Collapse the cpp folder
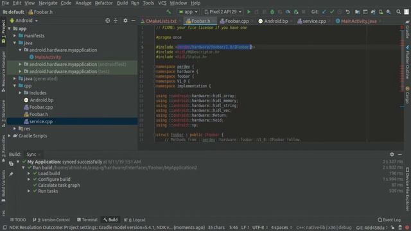Viewport: 411px width, 231px height. click(15, 85)
